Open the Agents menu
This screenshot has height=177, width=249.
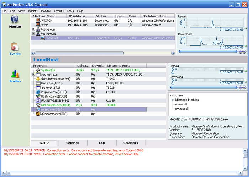click(32, 11)
